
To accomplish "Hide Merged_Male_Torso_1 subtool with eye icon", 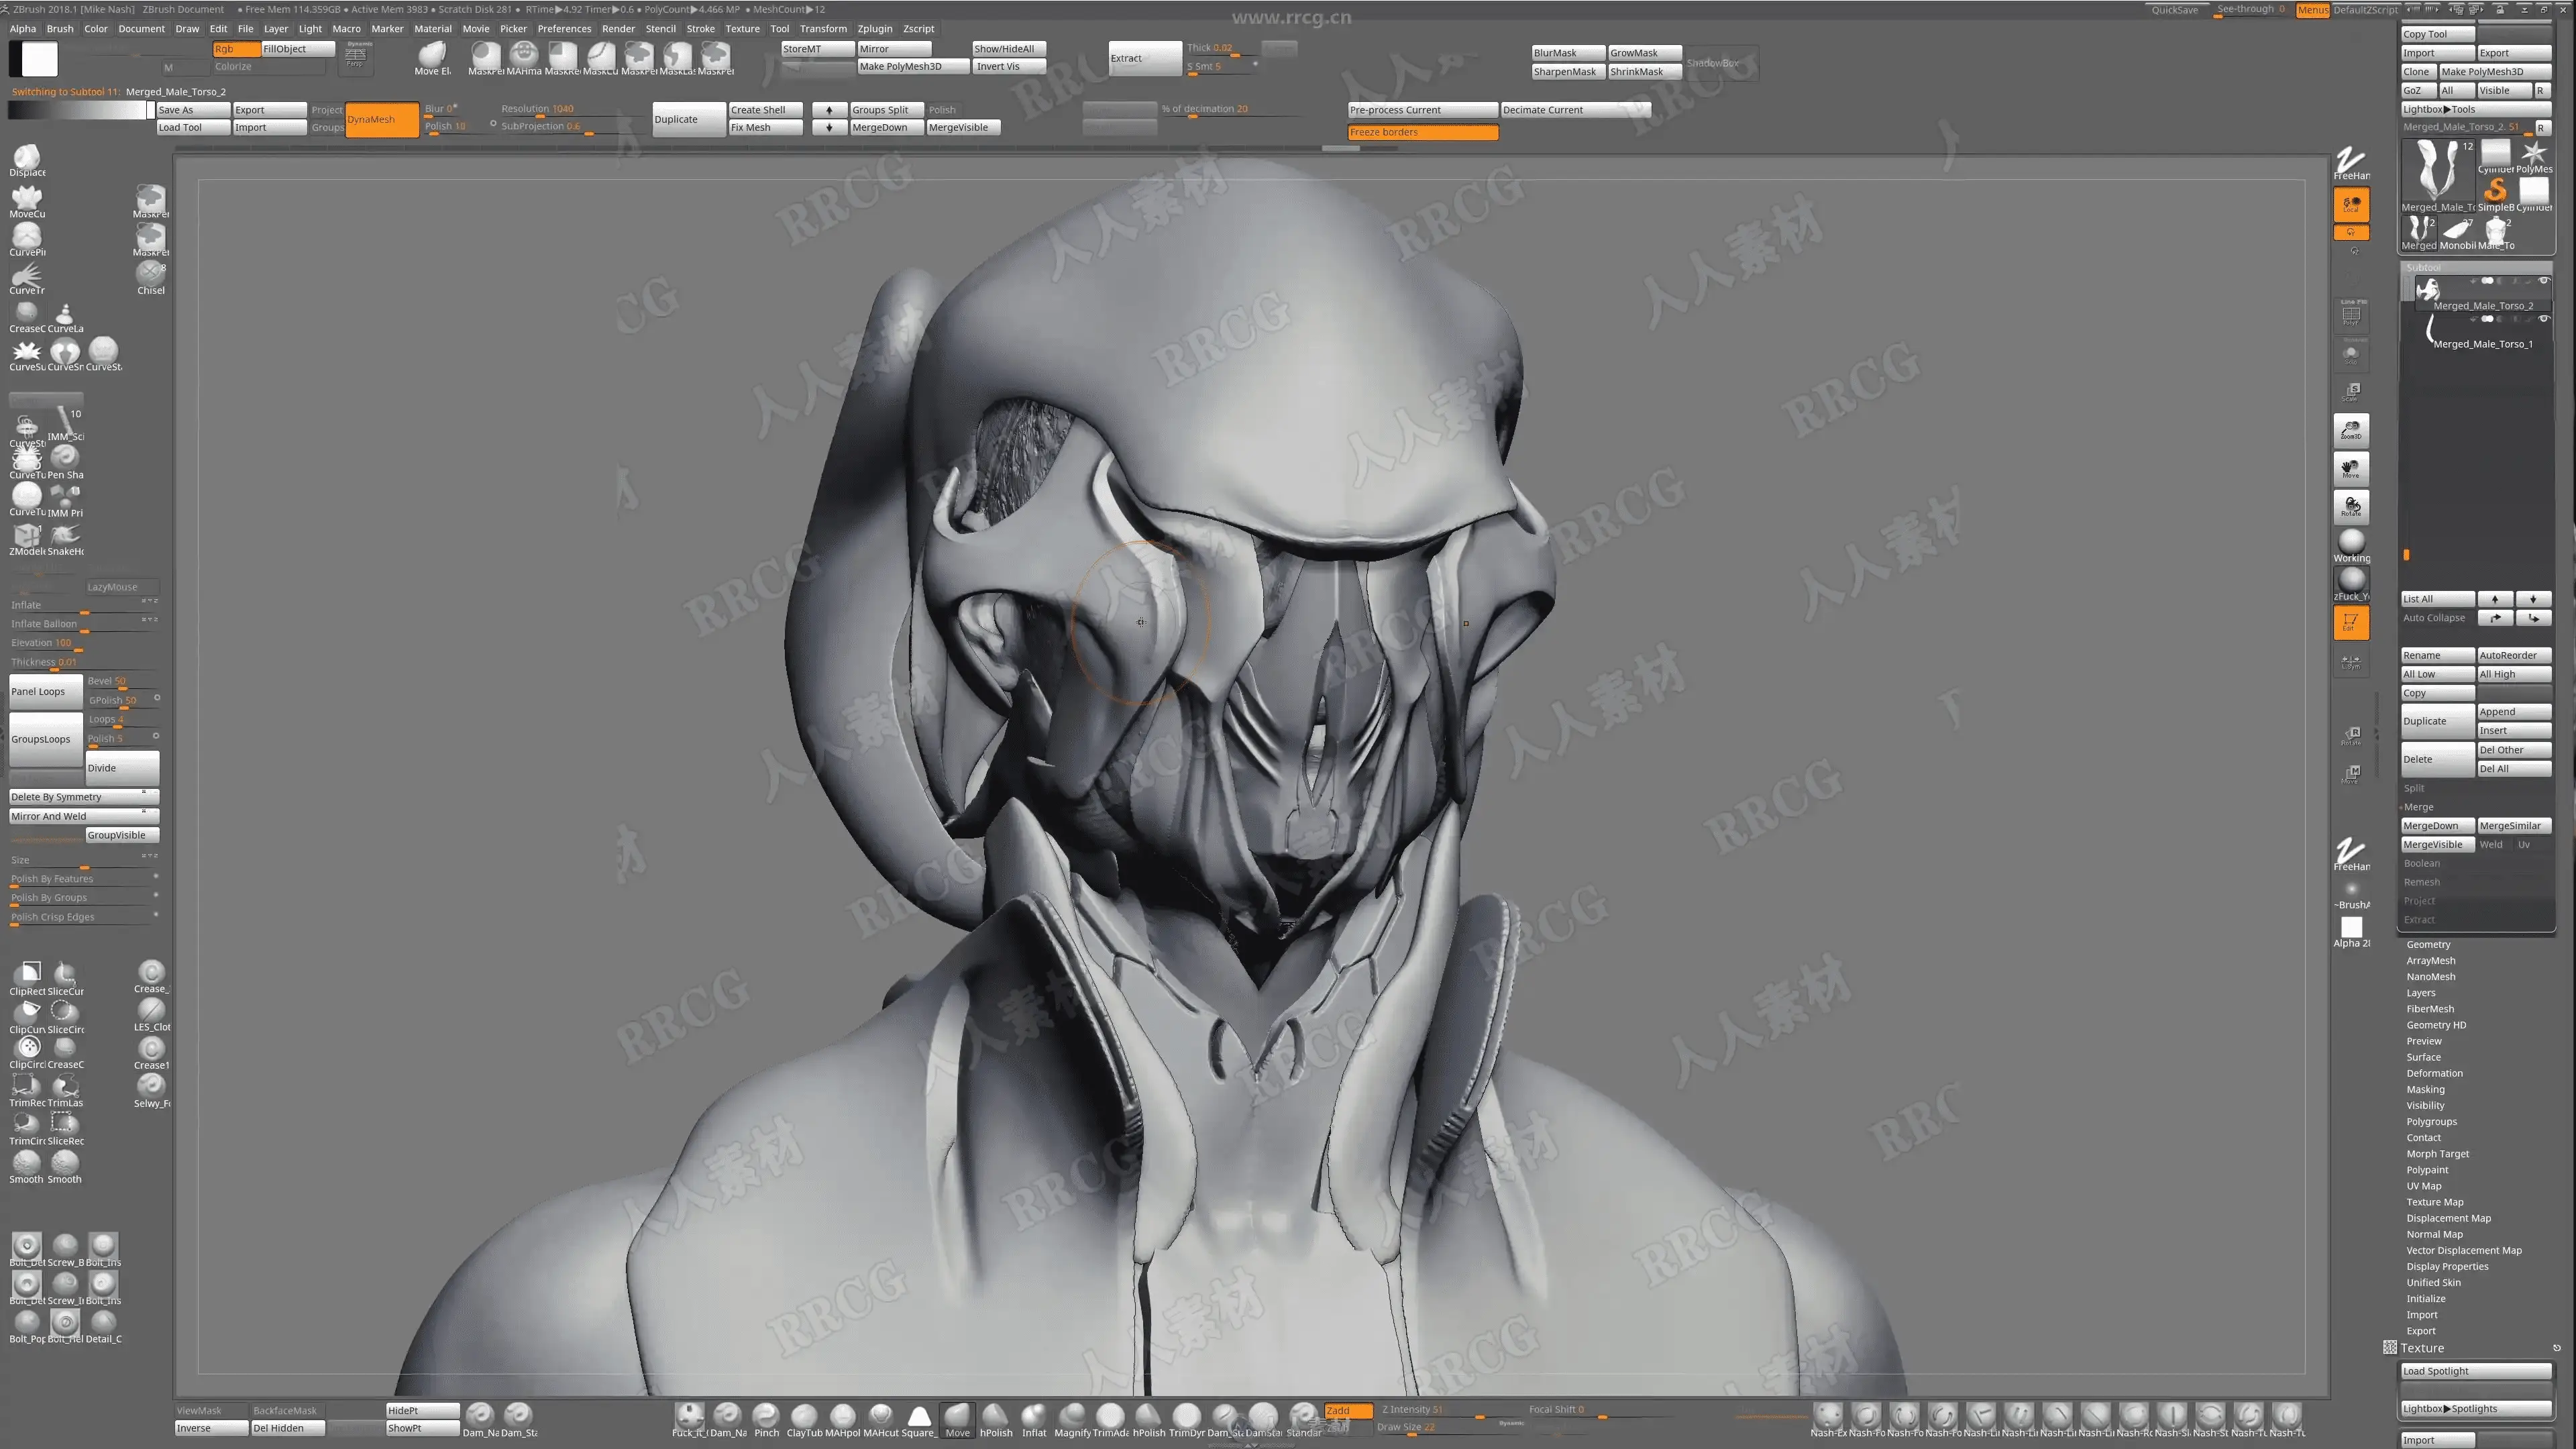I will click(2543, 319).
